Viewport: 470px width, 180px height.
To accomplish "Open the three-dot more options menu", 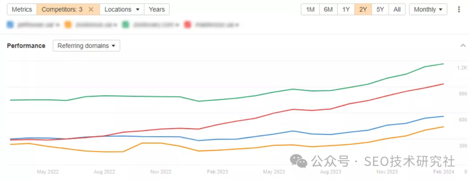I will pyautogui.click(x=459, y=10).
